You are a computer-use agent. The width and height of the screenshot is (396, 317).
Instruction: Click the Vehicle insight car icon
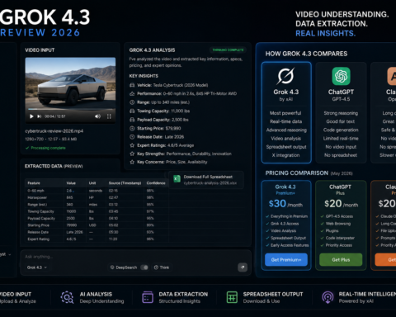pyautogui.click(x=132, y=85)
